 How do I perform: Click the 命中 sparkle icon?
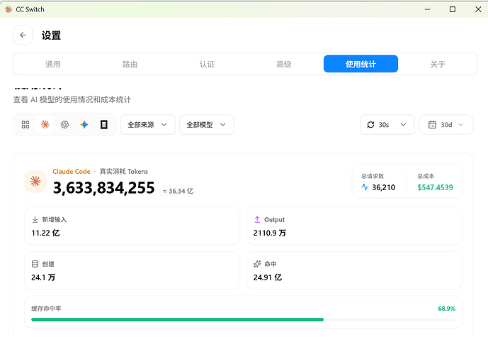[257, 264]
